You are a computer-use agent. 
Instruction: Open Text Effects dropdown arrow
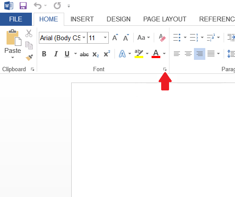(130, 54)
